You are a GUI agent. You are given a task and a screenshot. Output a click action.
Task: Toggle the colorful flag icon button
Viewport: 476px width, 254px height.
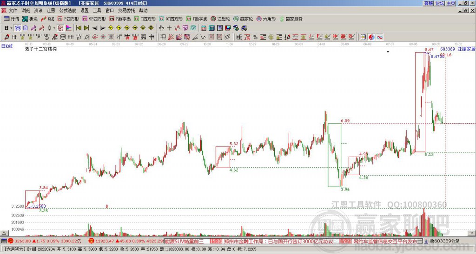[69, 28]
